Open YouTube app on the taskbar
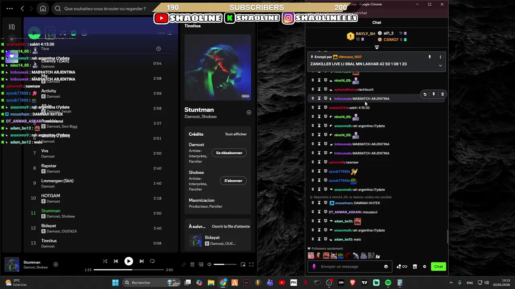This screenshot has width=515, height=289. coord(282,283)
